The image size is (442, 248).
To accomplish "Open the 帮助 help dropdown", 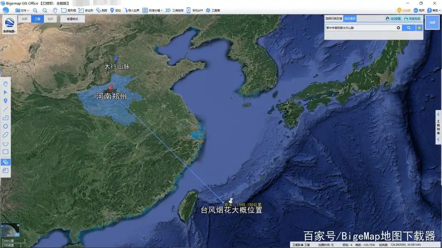I will (433, 10).
